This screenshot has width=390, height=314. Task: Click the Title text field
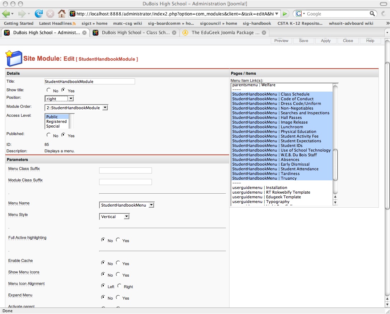(89, 81)
